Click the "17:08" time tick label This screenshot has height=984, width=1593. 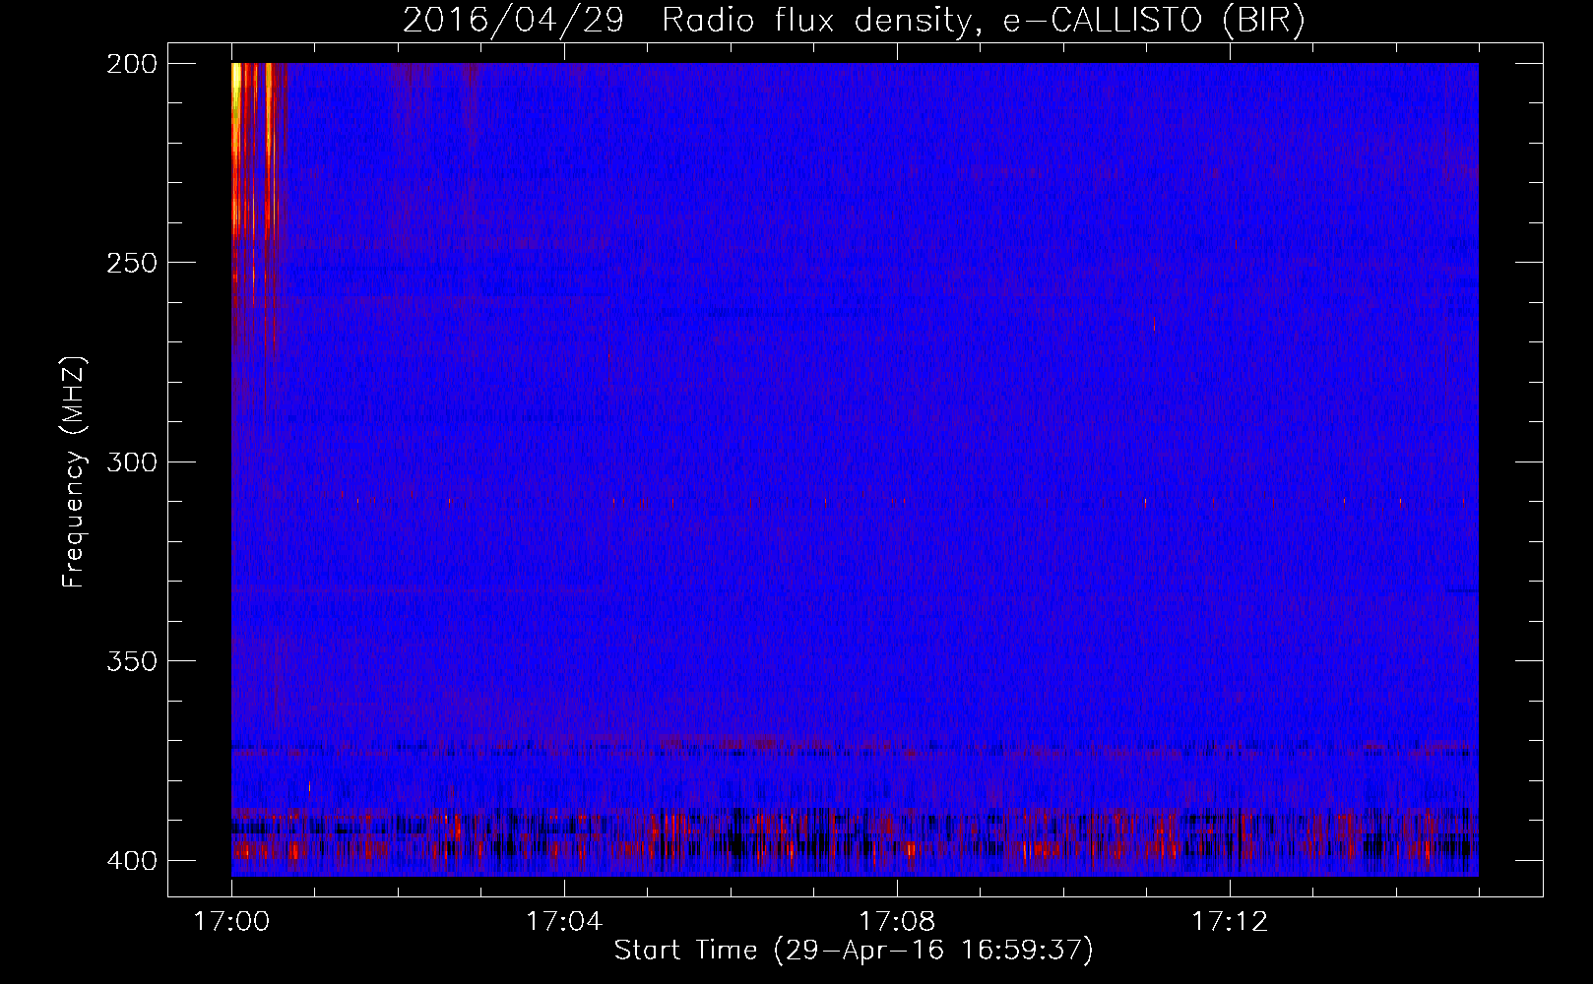tap(897, 922)
